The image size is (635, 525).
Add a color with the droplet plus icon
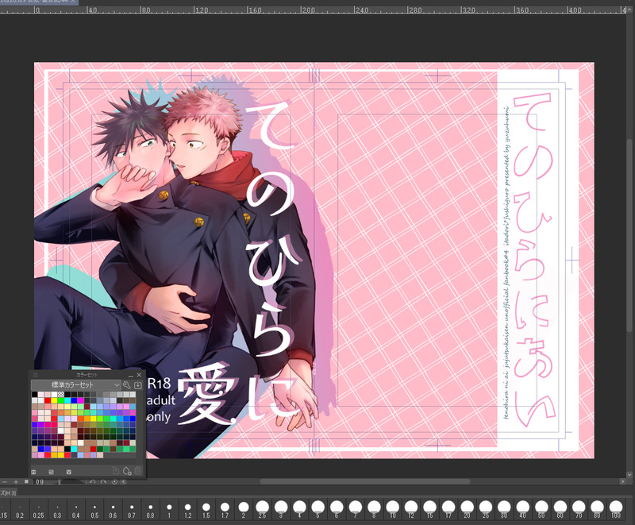tap(127, 471)
